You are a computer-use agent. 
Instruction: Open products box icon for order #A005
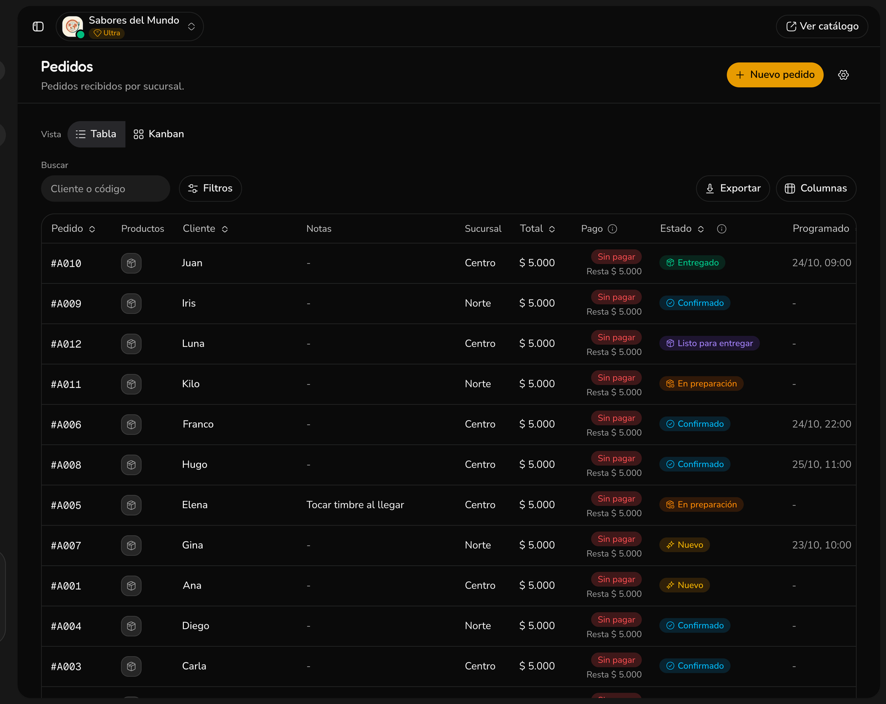pos(131,505)
